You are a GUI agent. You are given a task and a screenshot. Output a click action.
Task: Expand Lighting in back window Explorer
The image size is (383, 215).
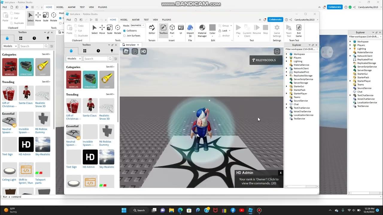(350, 49)
